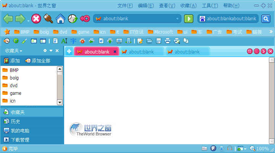Refresh the page with the globe icon
Viewport: 275px width, 153px height.
click(x=73, y=19)
